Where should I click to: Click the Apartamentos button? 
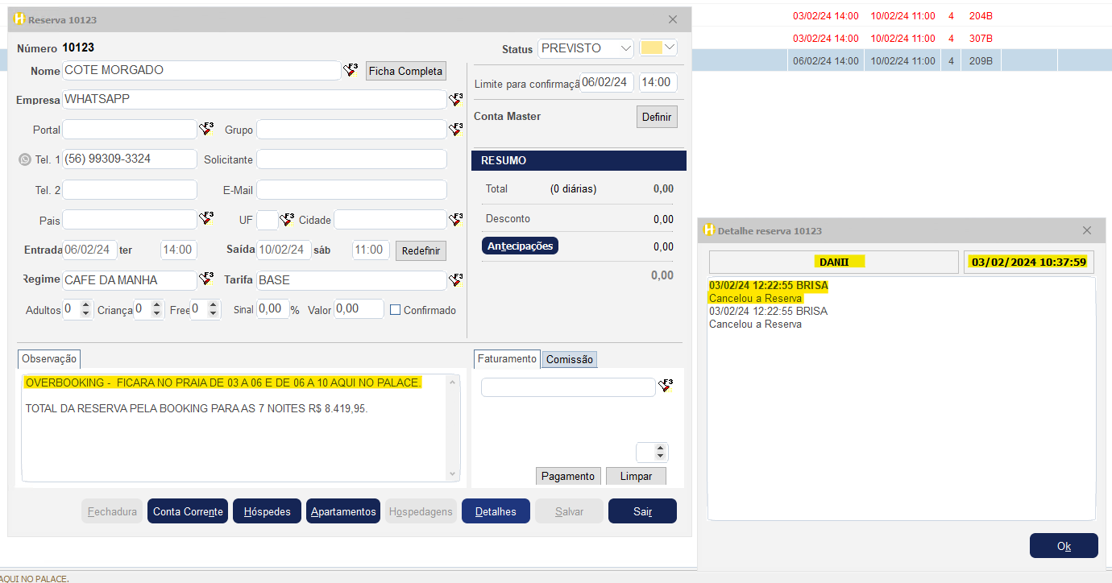343,511
